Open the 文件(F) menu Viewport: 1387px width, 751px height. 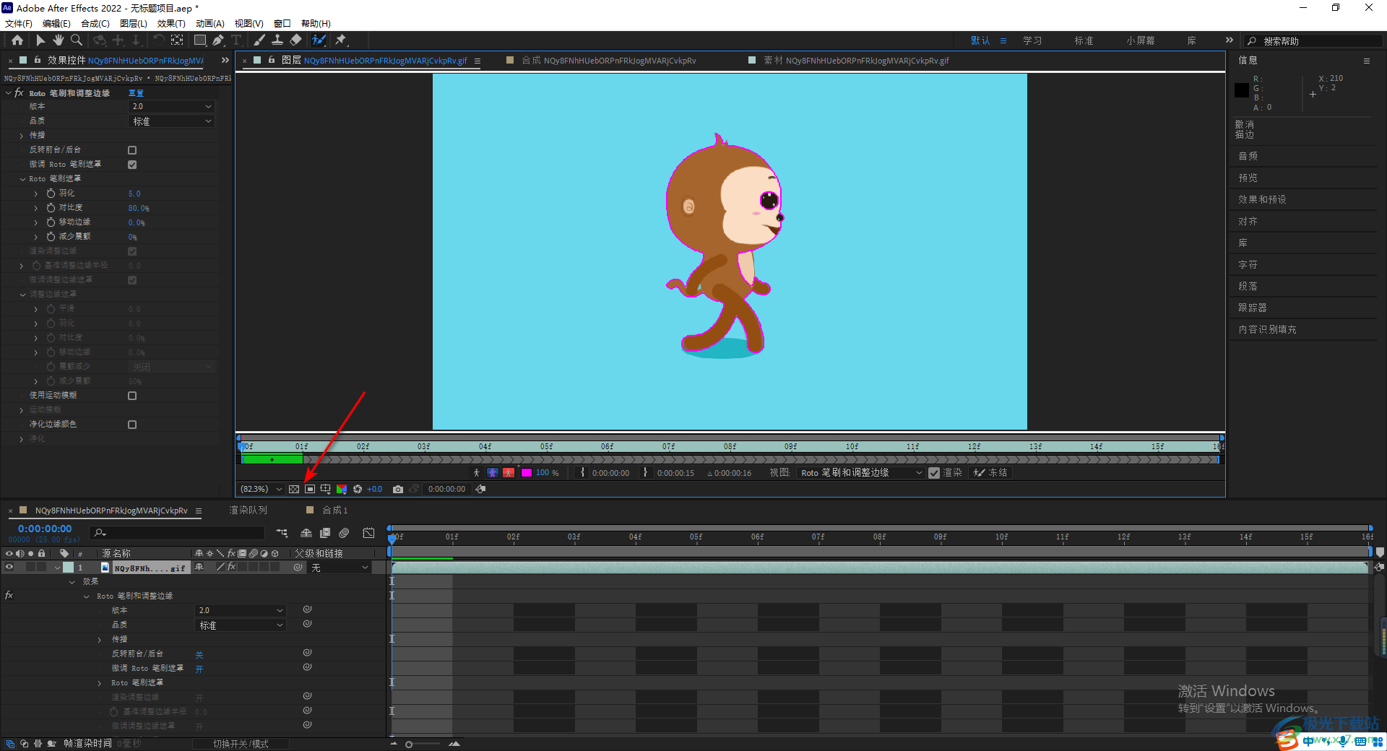coord(18,23)
